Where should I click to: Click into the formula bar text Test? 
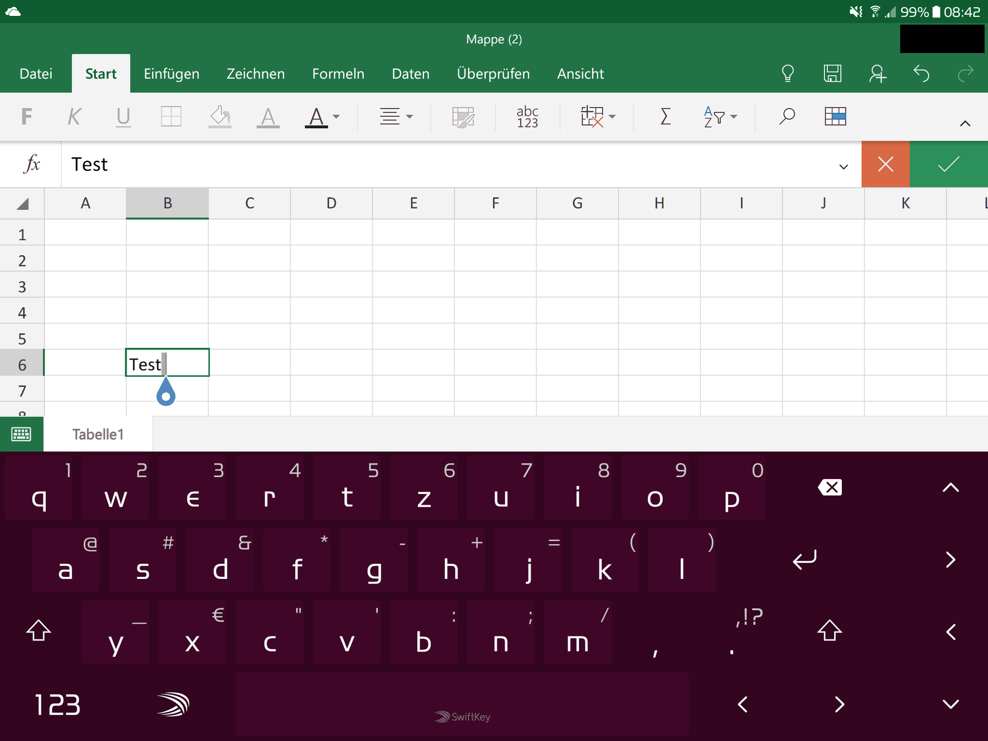coord(90,165)
